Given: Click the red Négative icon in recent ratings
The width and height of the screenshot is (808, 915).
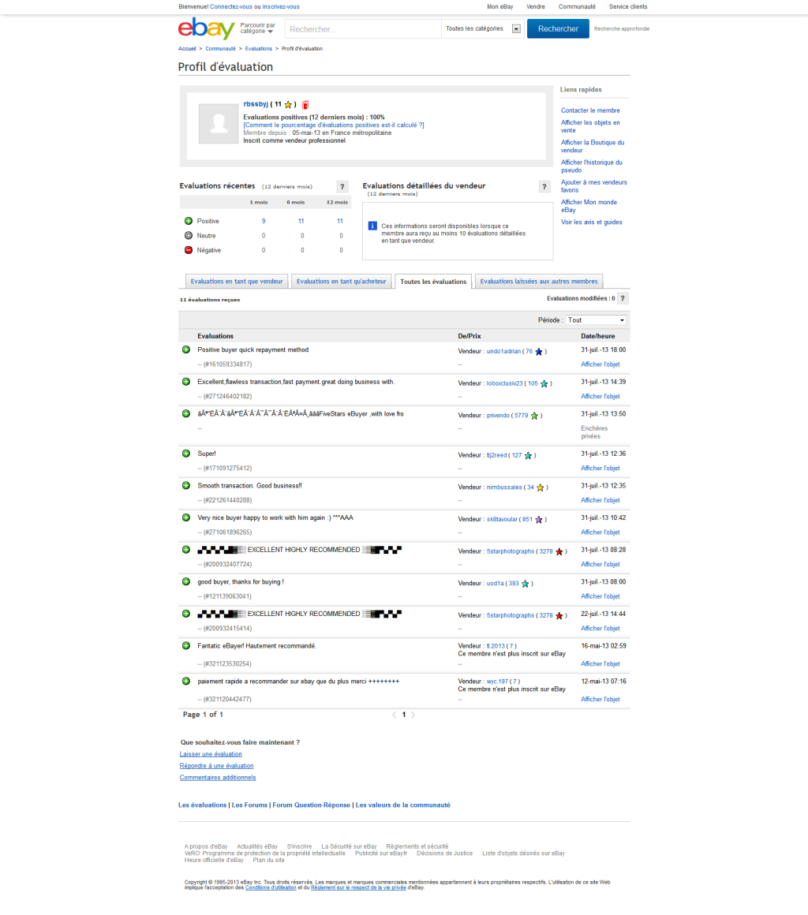Looking at the screenshot, I should point(189,250).
